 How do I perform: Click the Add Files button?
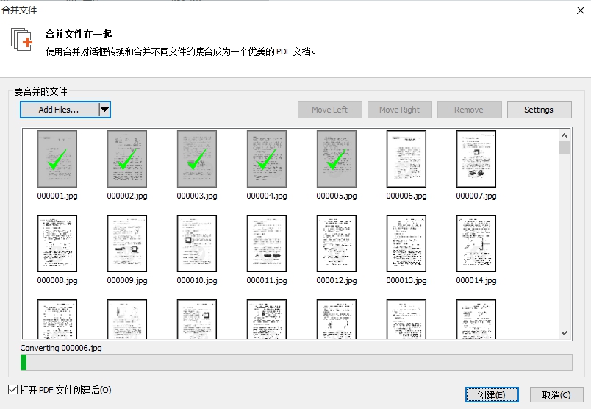coord(59,110)
